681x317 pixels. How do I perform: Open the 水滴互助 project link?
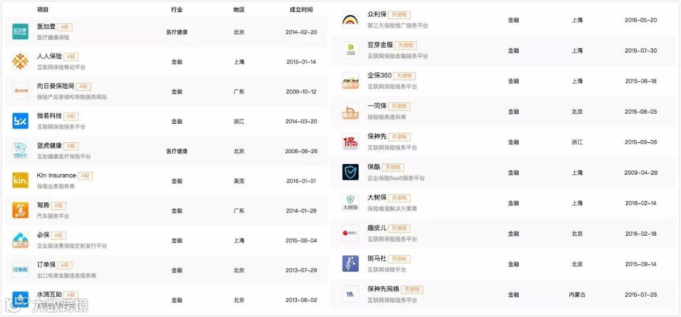49,294
